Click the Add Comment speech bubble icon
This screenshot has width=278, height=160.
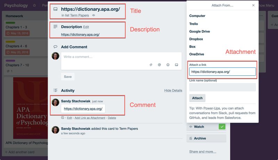tap(55, 47)
